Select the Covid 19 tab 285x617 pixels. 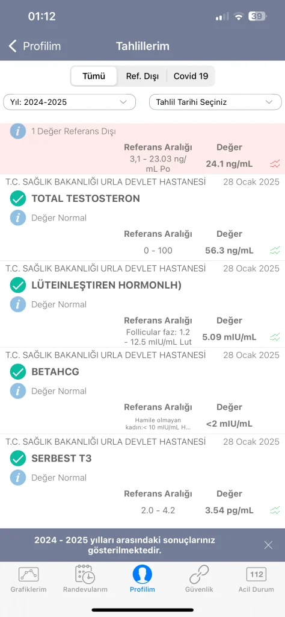[191, 76]
